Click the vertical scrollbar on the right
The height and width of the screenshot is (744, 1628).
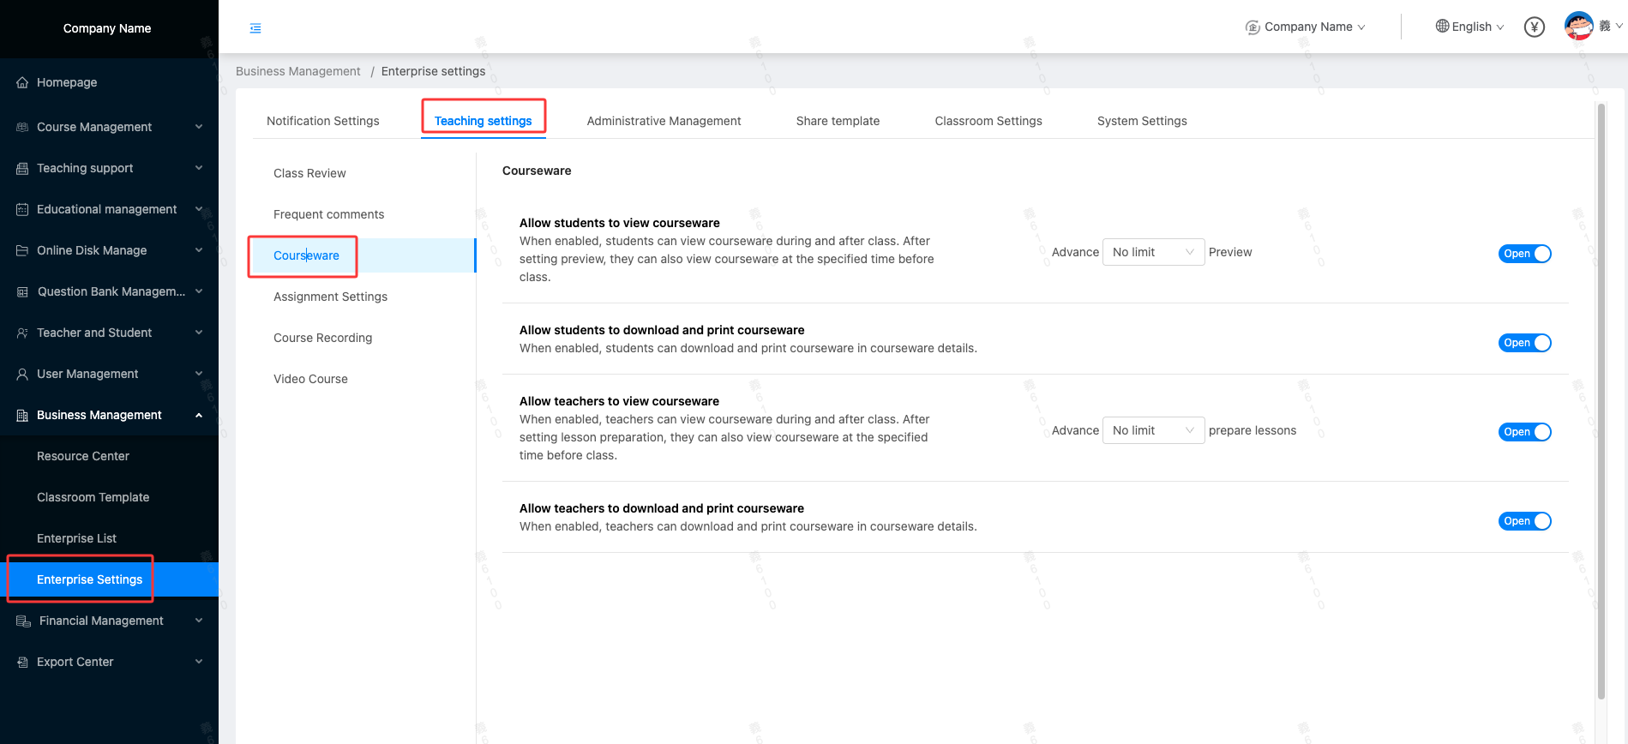(1601, 401)
